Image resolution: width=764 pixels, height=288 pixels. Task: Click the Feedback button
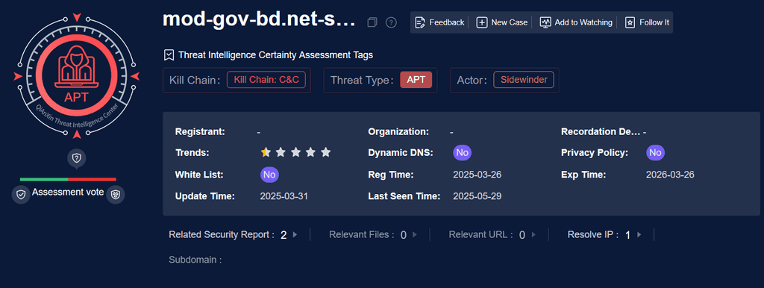point(439,22)
